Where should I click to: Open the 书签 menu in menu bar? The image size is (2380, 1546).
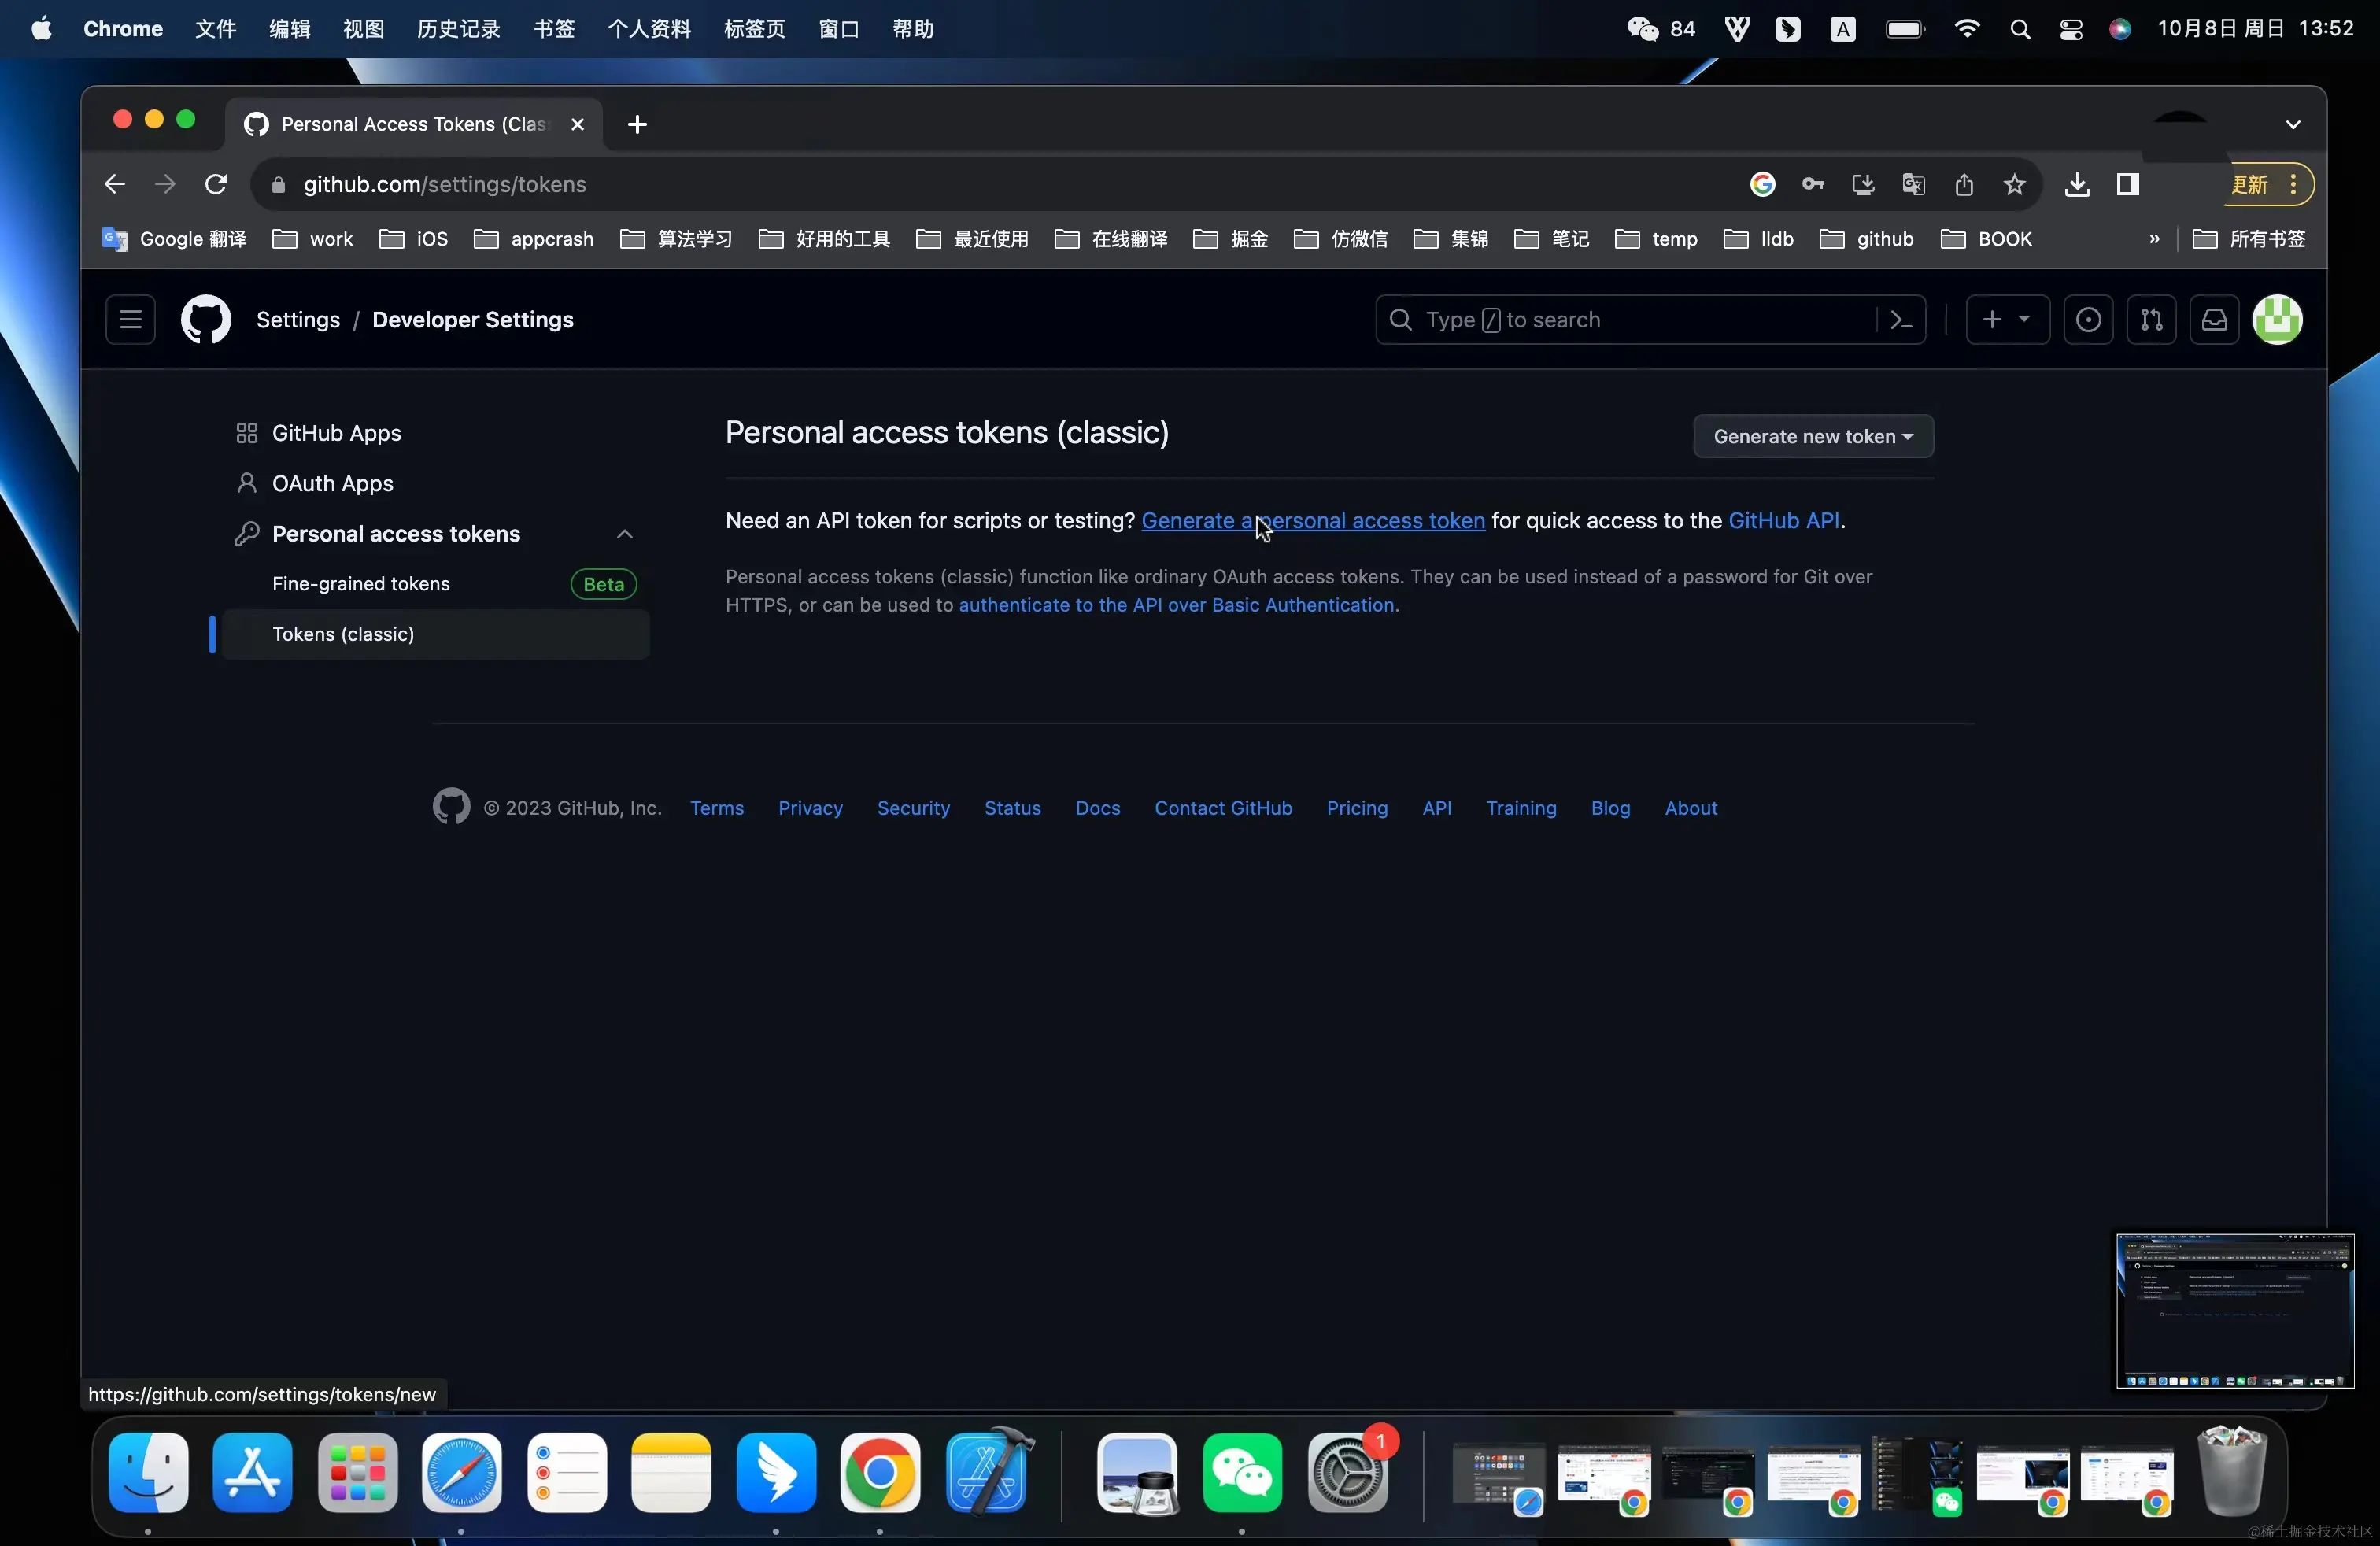tap(553, 29)
